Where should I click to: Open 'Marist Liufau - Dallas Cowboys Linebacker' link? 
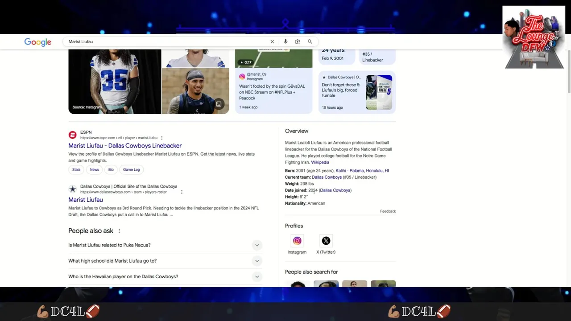coord(125,146)
